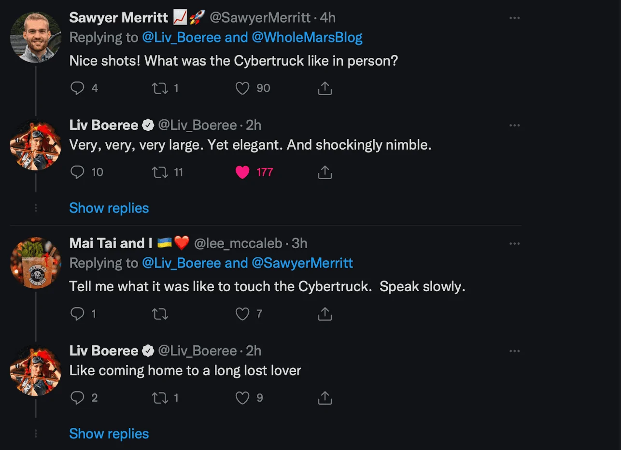The width and height of the screenshot is (621, 450).
Task: Open more options on Sawyer Merritt's tweet
Action: point(515,18)
